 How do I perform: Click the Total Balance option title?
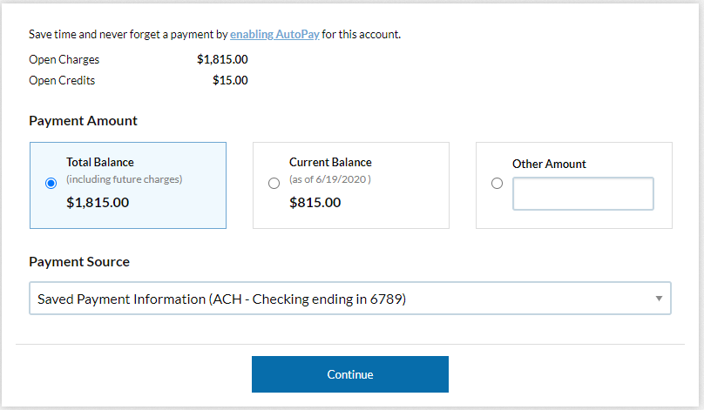(x=100, y=162)
